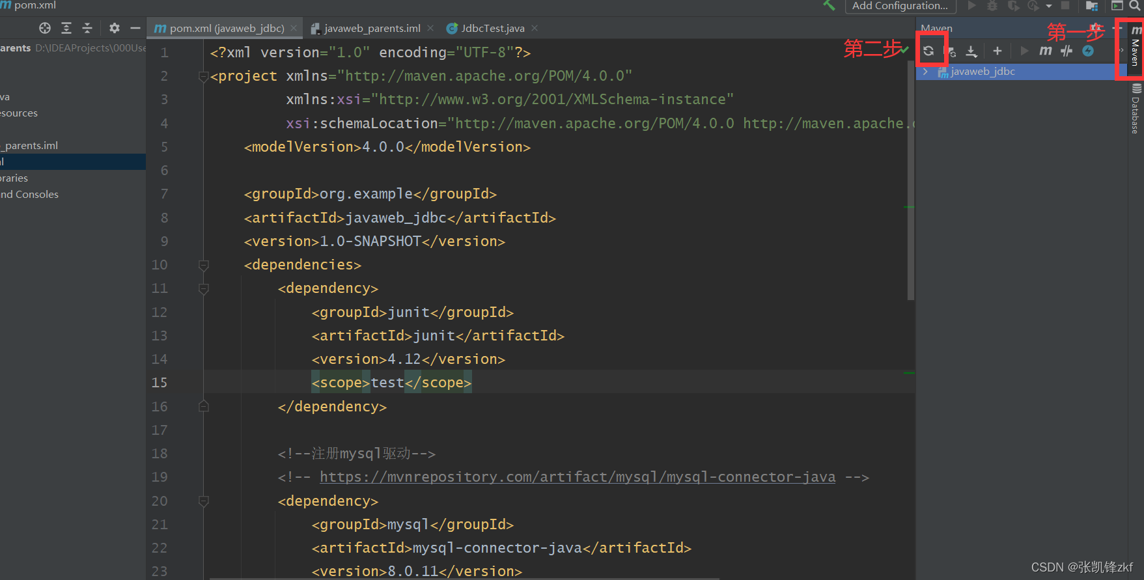Click 1.0-SNAPSHOT version line

(374, 241)
